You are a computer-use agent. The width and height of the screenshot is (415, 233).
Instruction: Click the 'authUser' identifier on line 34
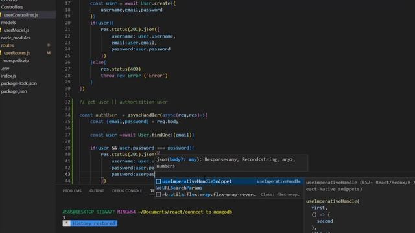pos(106,115)
